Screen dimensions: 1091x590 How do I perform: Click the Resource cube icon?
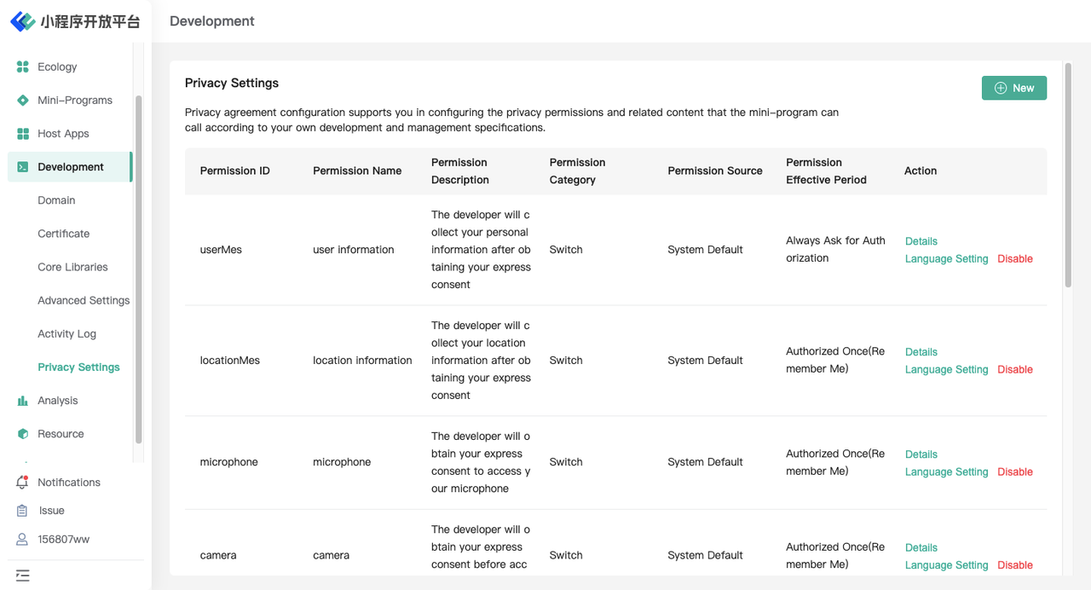(23, 434)
